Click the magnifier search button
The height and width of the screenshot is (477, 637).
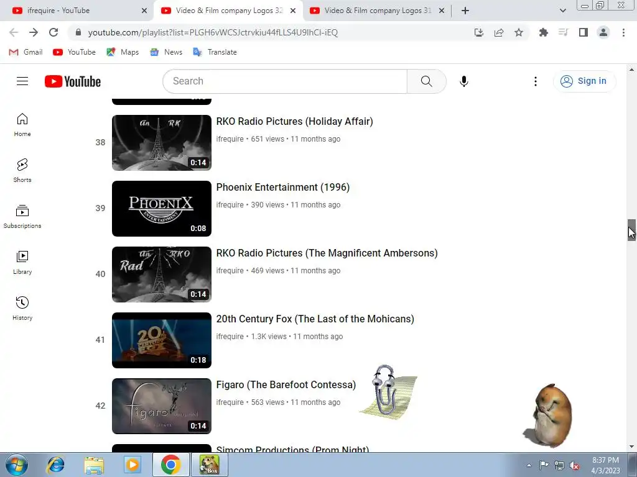[x=427, y=81]
